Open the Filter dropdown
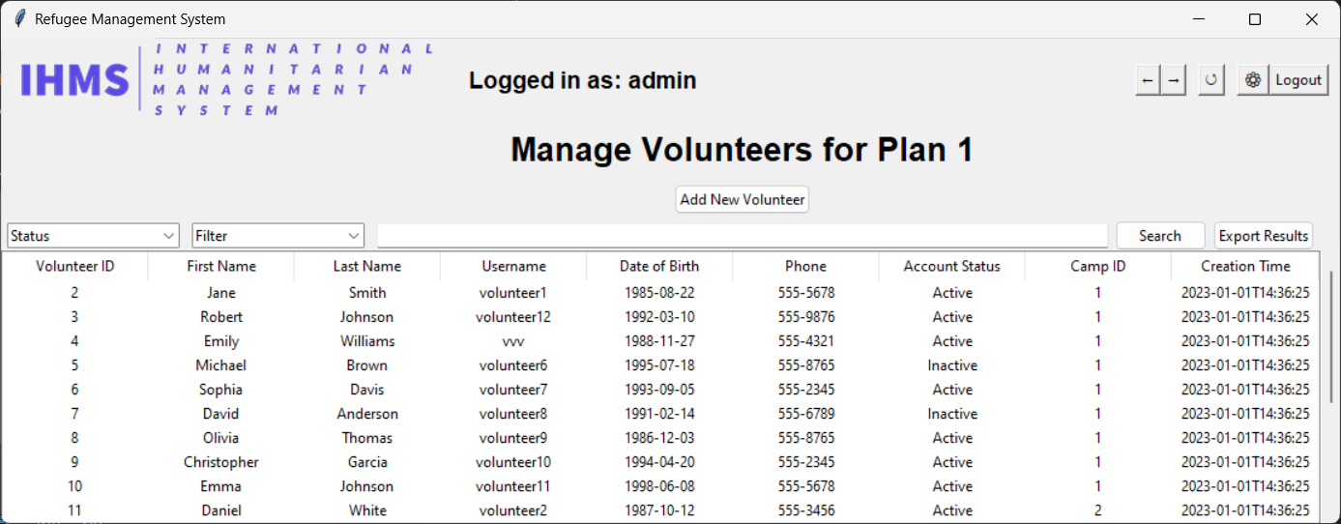 278,236
